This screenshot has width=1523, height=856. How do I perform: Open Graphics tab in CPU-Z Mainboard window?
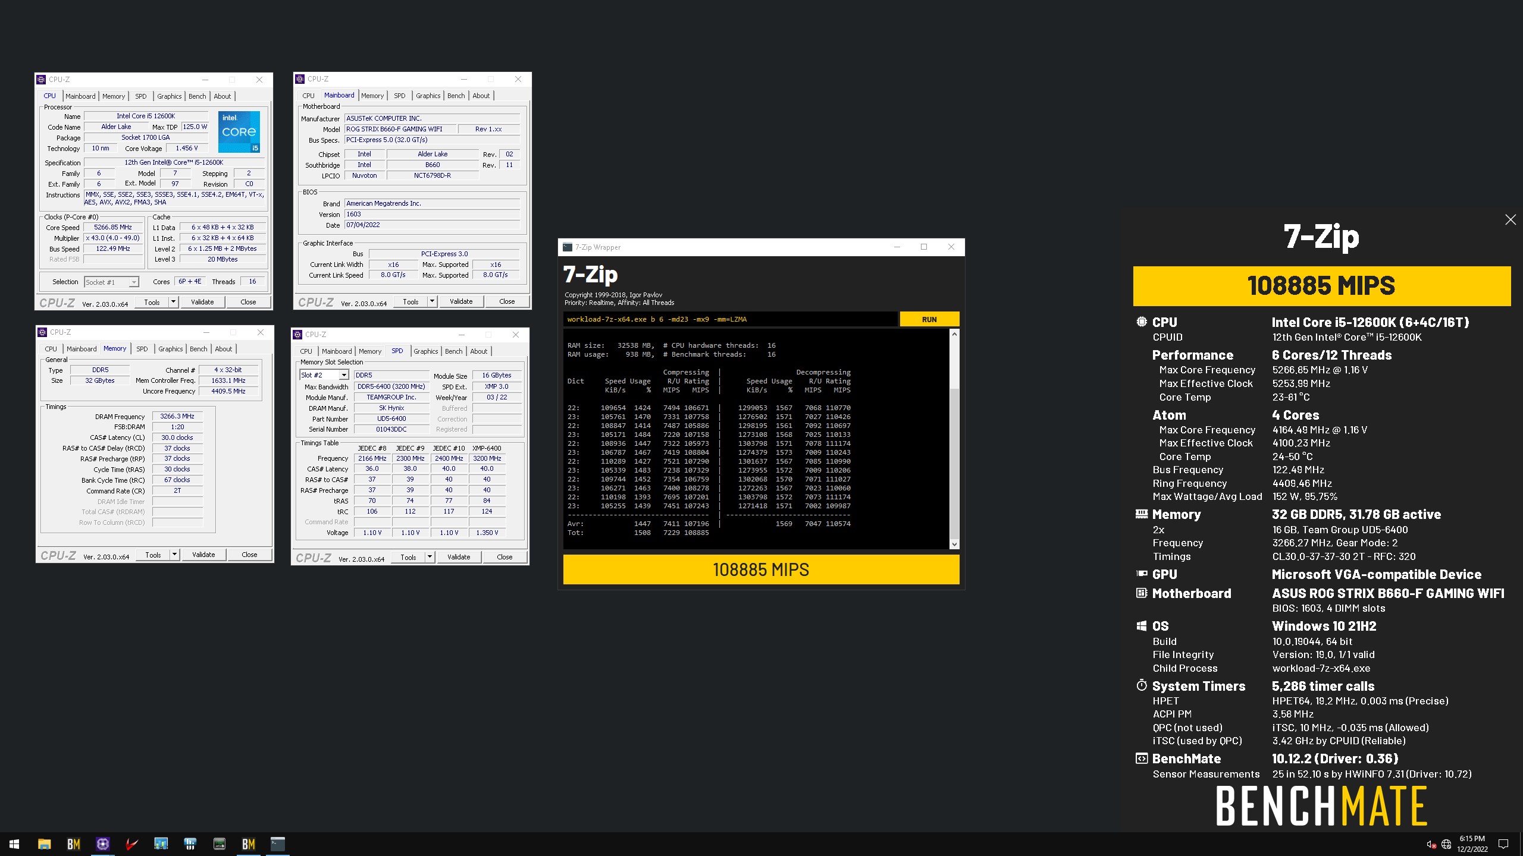428,96
